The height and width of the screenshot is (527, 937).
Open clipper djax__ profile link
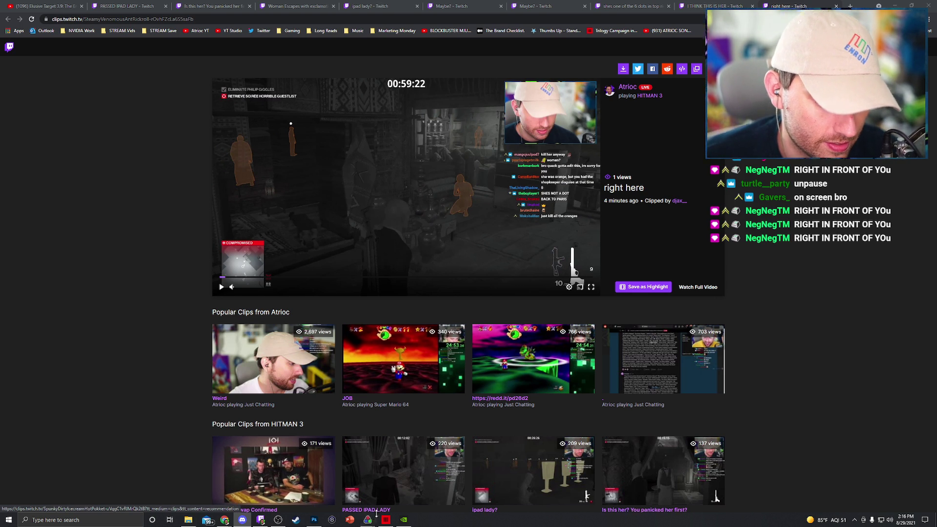[x=679, y=200]
